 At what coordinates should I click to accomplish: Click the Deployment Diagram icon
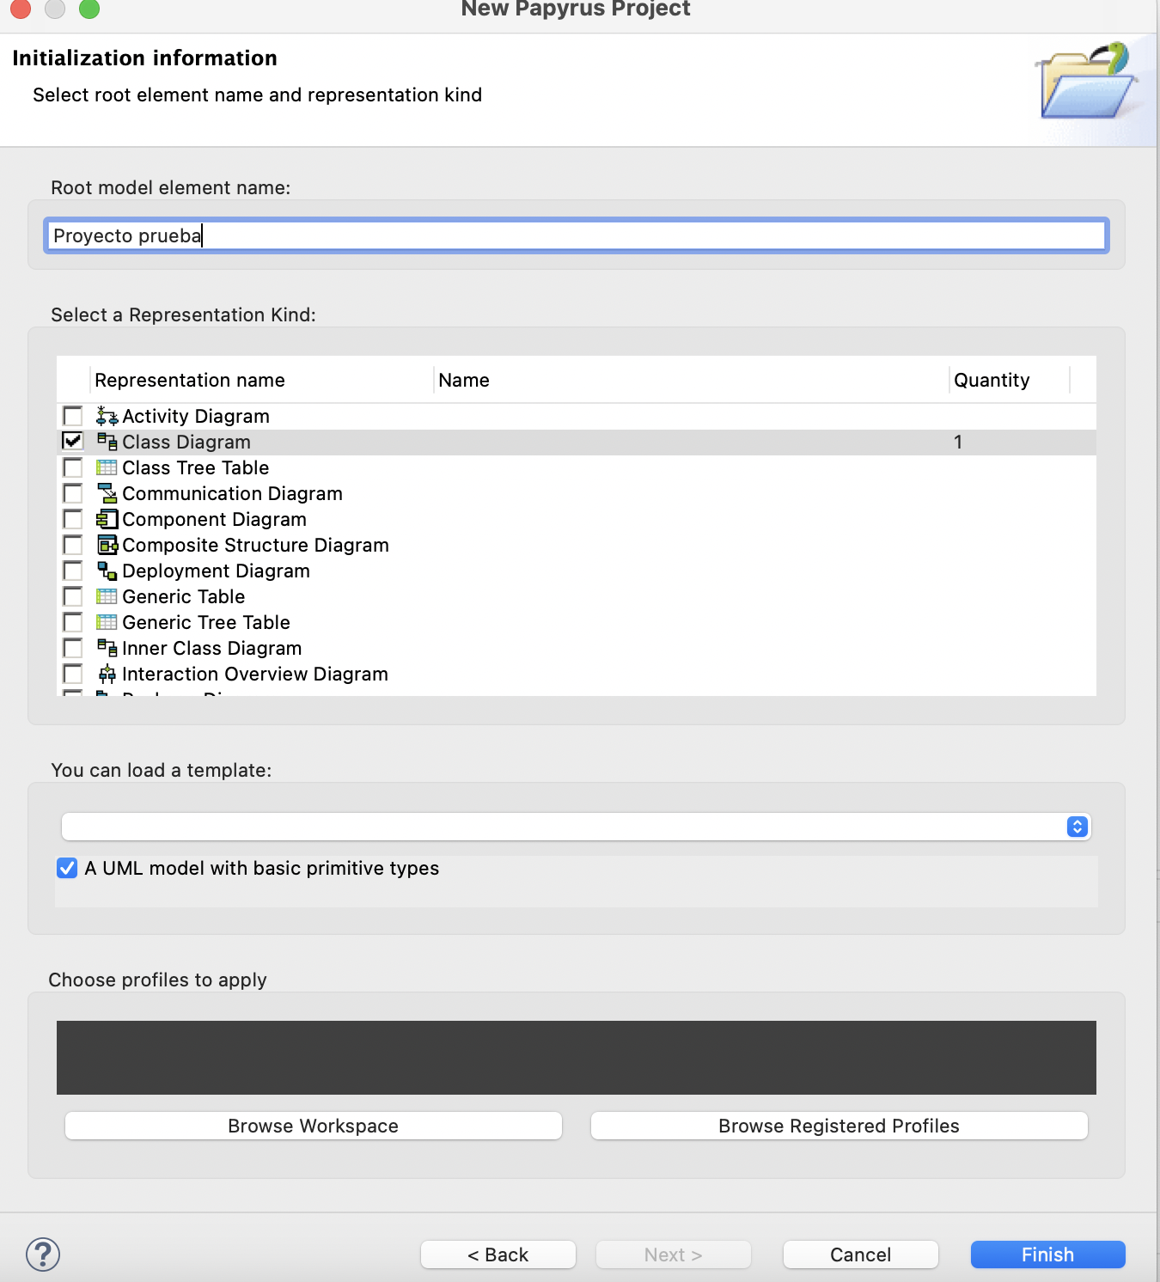[x=107, y=571]
